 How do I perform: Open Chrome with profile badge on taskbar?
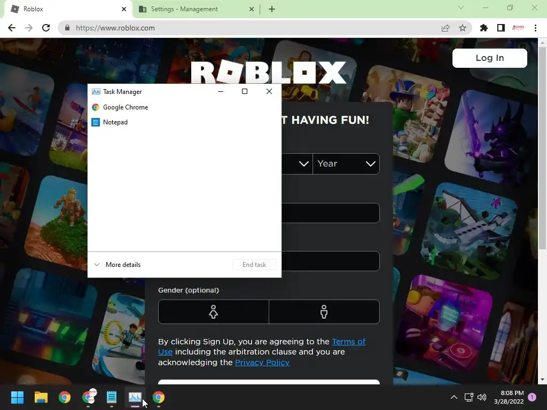pos(88,397)
